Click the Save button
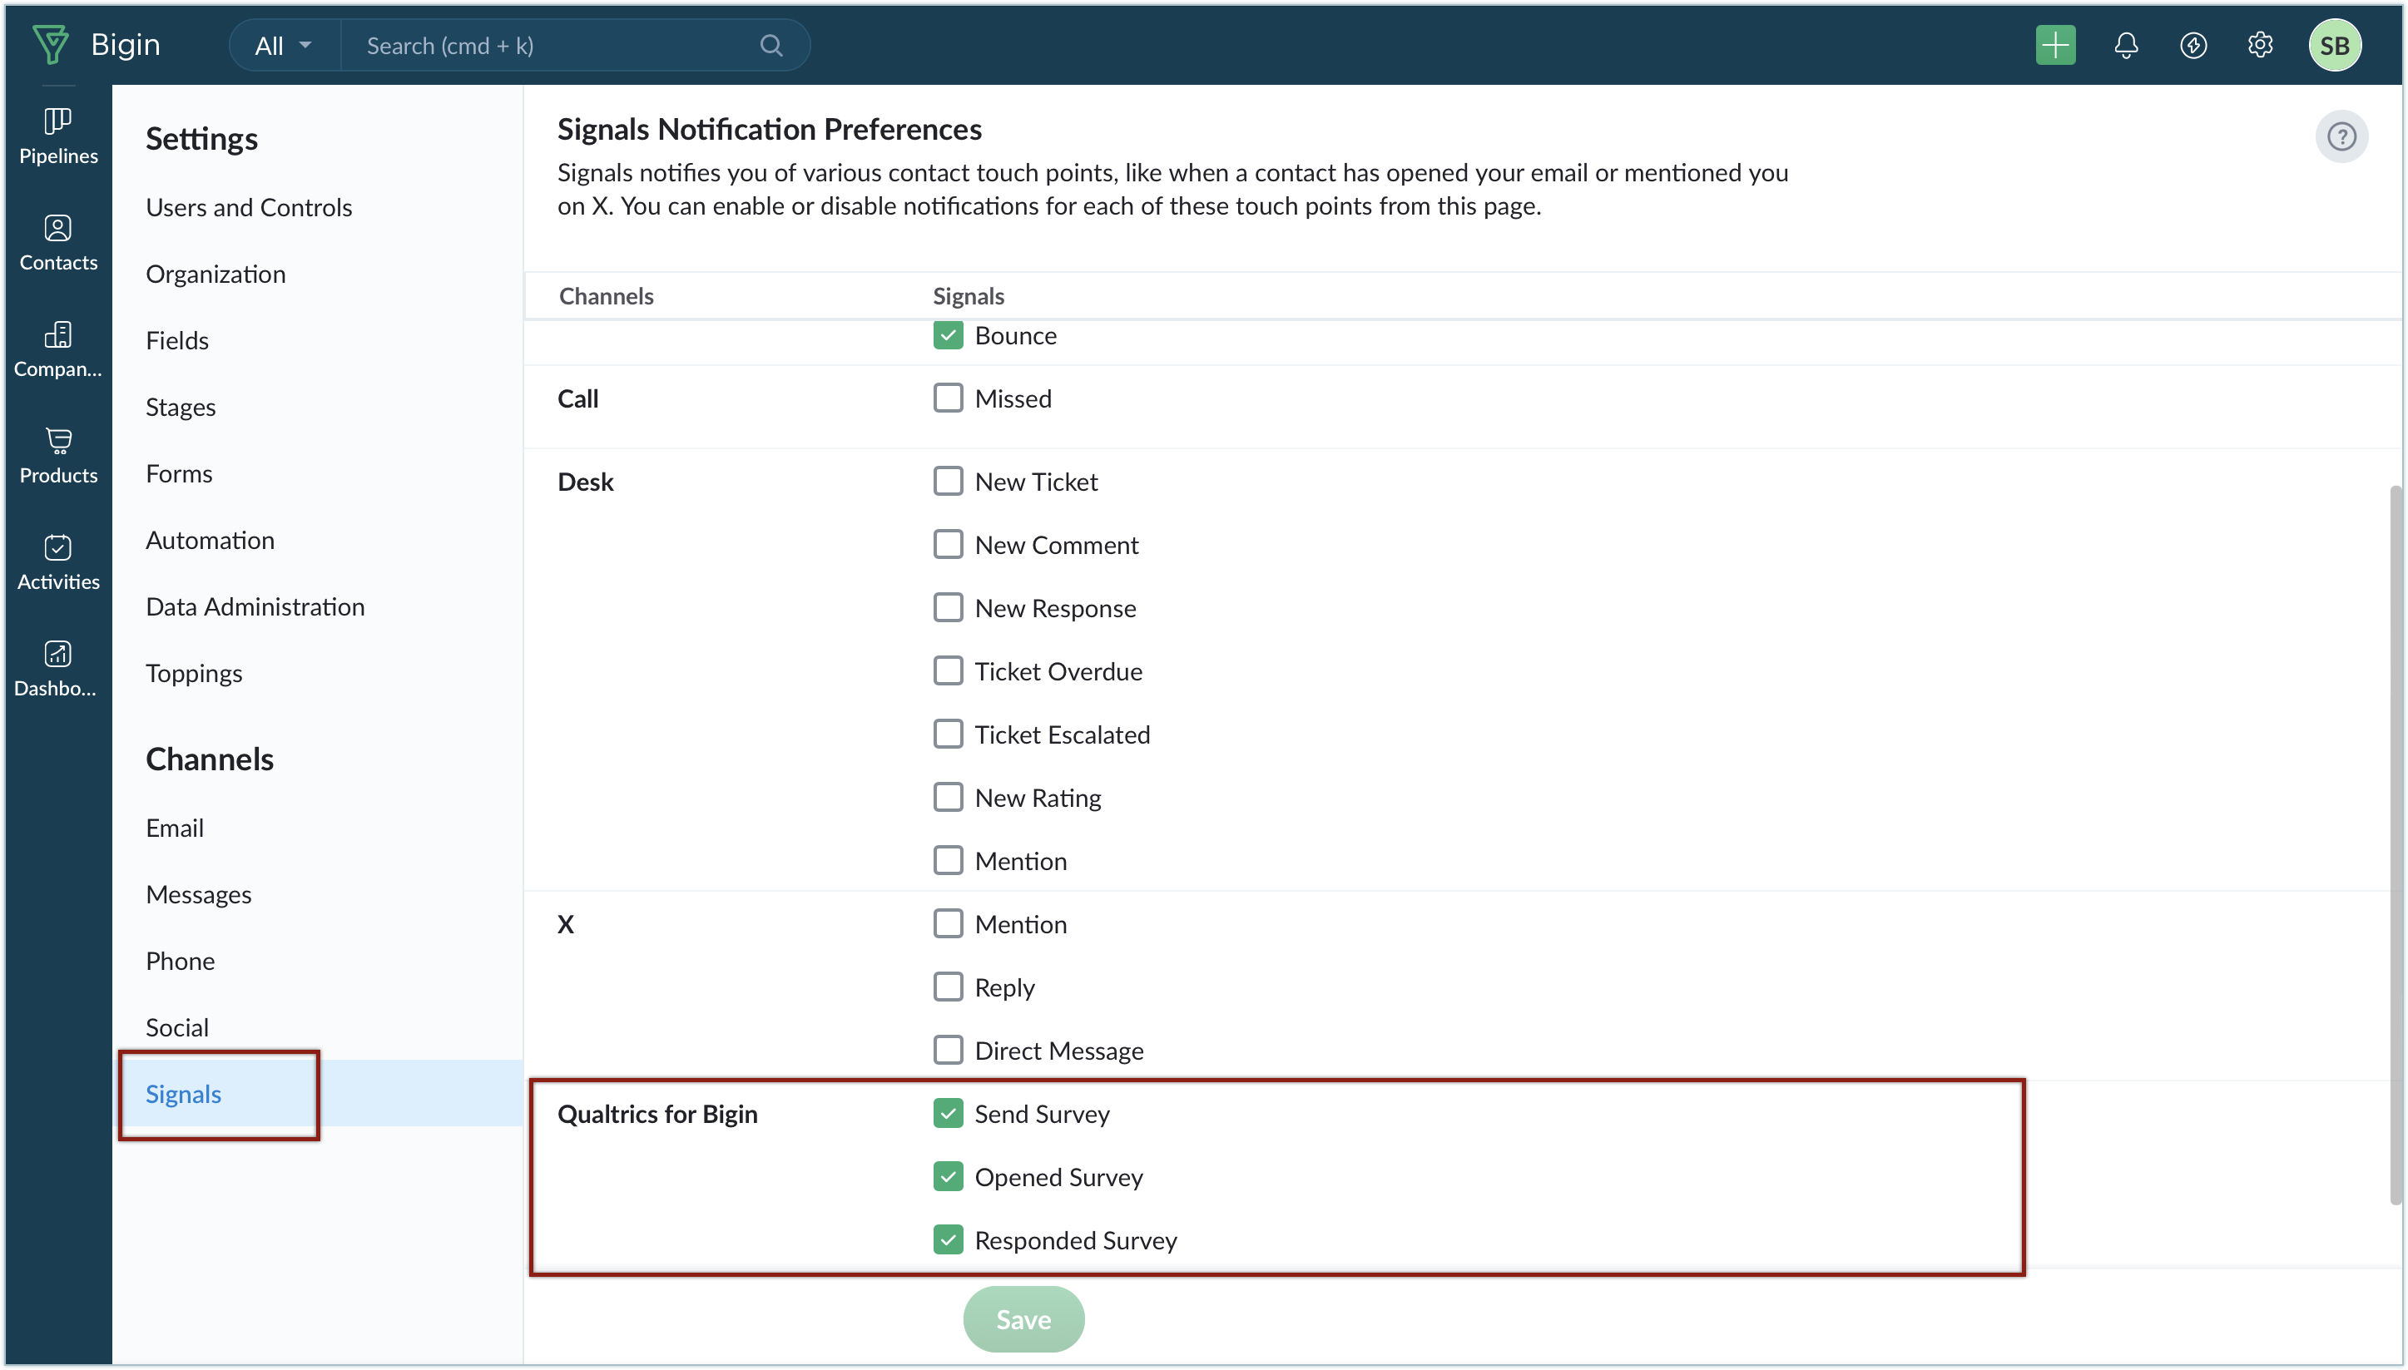The height and width of the screenshot is (1370, 2408). [x=1023, y=1319]
